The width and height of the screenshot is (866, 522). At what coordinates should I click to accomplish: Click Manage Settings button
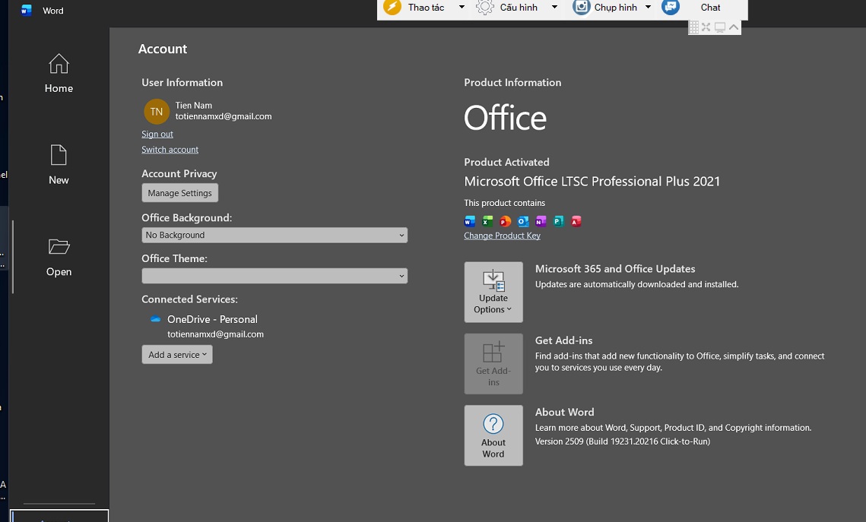tap(180, 192)
